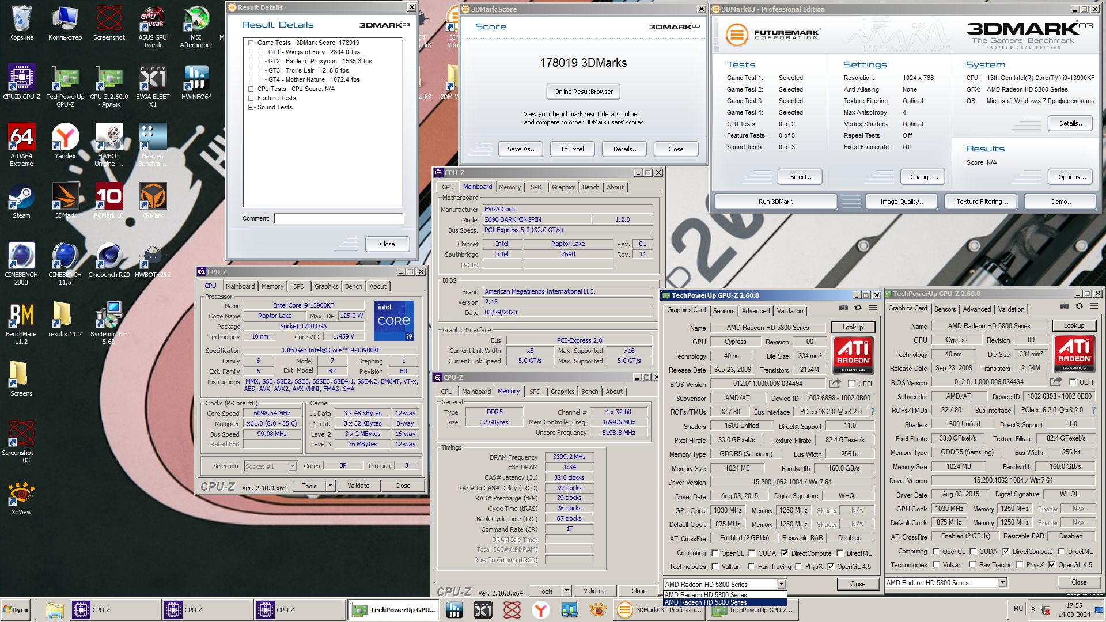Click the Yandex icon in the taskbar
Viewport: 1106px width, 622px height.
coord(540,610)
